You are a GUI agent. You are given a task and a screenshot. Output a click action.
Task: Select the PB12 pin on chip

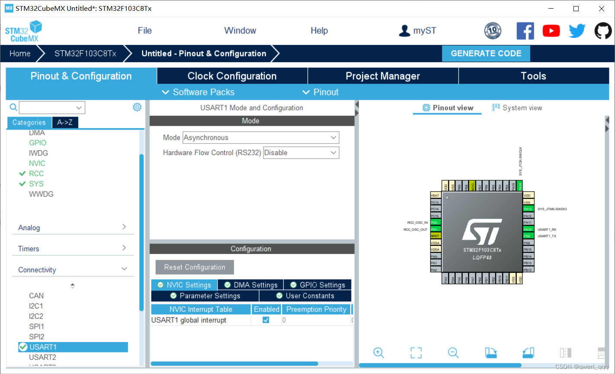529,270
